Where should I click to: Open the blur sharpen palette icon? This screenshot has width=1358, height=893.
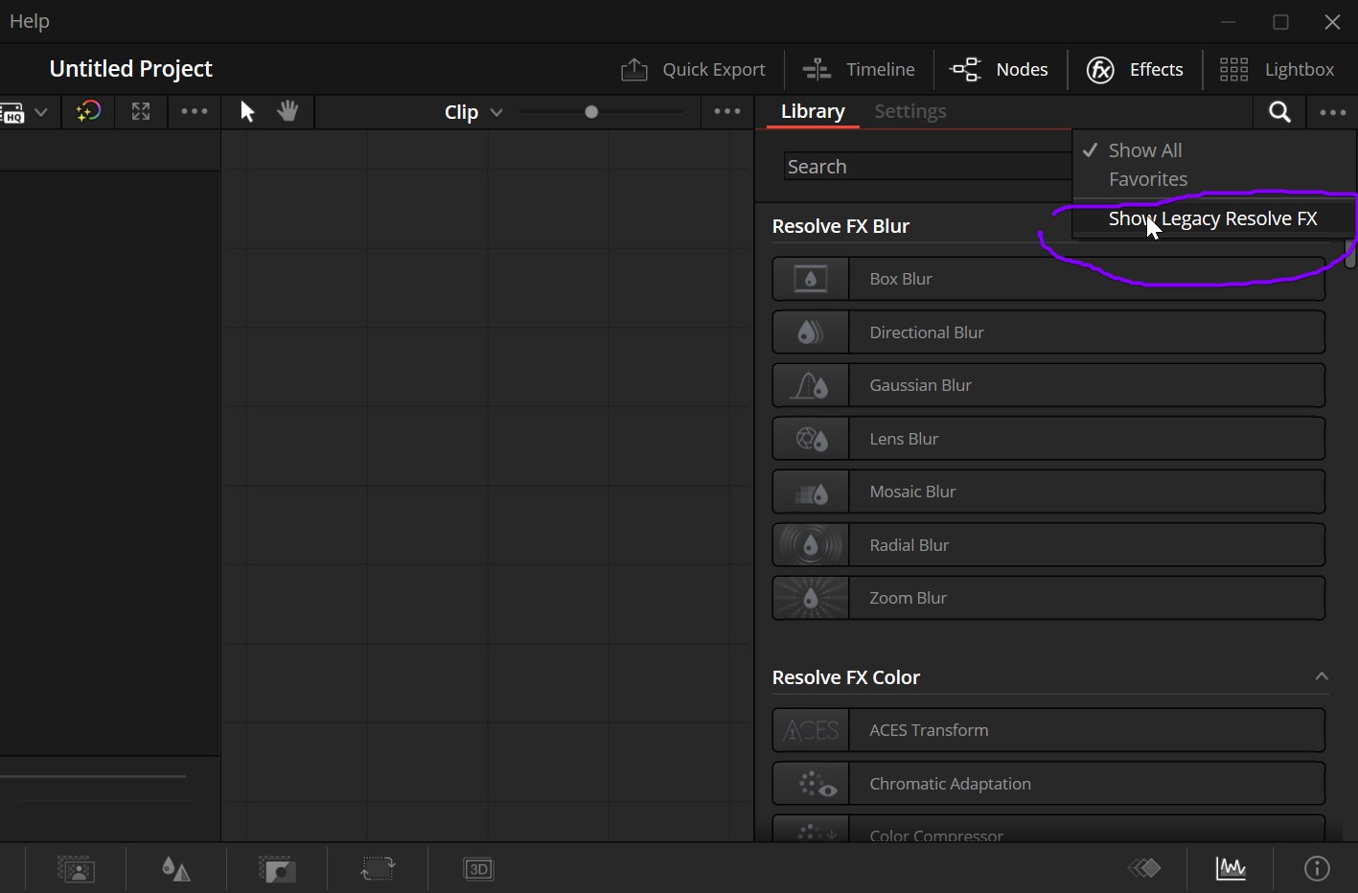[176, 869]
